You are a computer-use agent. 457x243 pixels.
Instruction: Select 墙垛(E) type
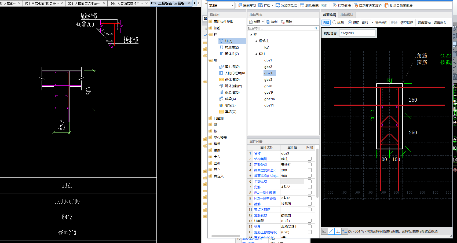point(230,105)
